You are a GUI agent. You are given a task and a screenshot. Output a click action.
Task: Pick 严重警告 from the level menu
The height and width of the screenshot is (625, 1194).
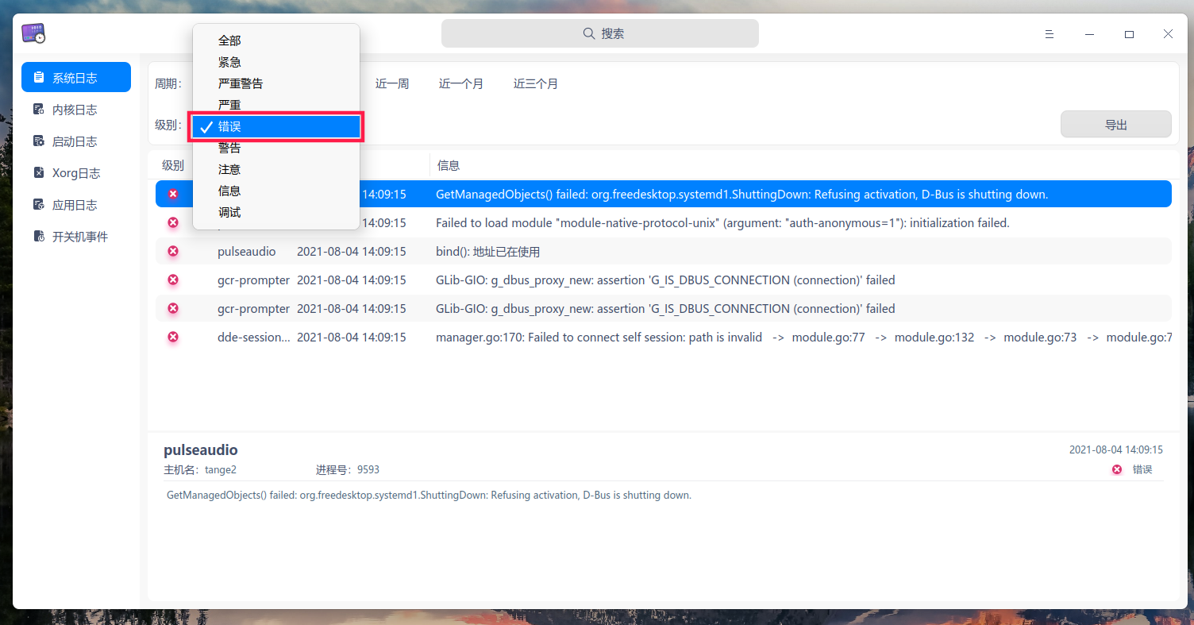pyautogui.click(x=276, y=83)
